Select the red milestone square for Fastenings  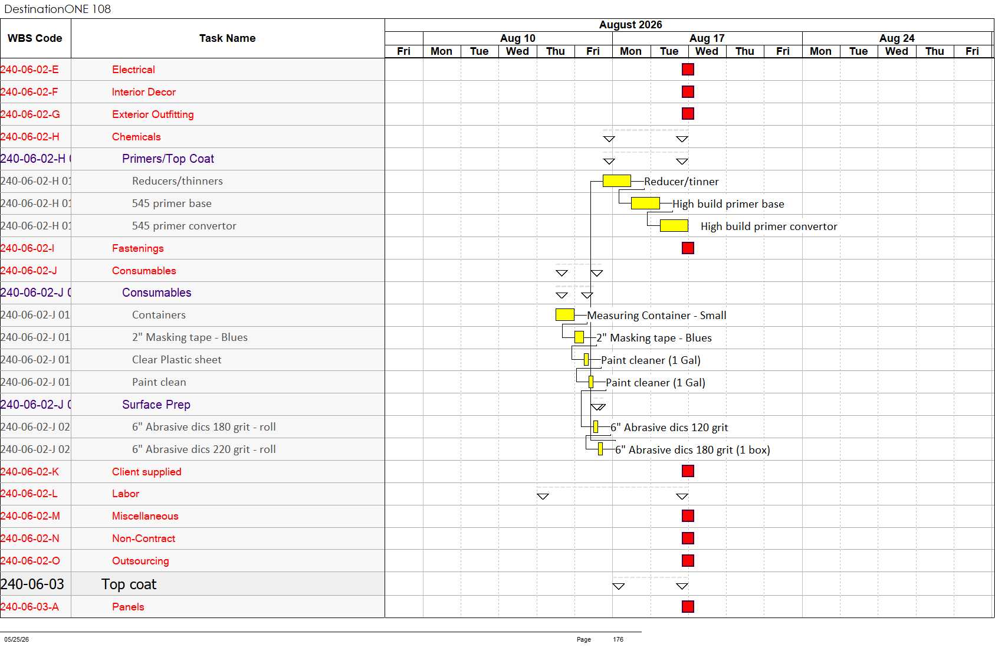pyautogui.click(x=688, y=248)
